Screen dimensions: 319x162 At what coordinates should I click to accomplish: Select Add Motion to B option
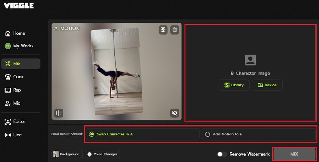[x=258, y=134]
